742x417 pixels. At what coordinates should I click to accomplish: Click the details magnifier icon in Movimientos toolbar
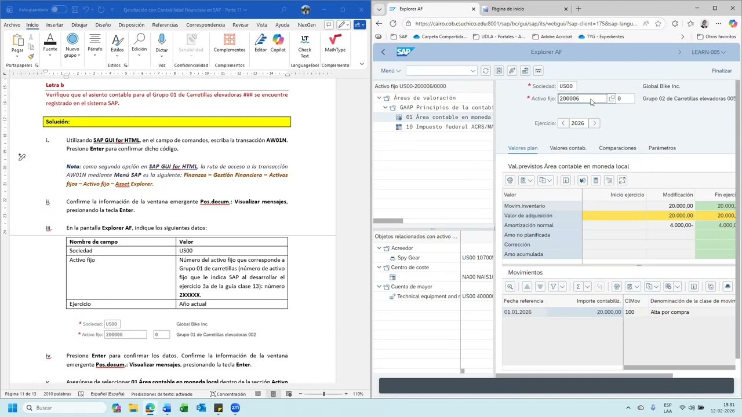510,287
